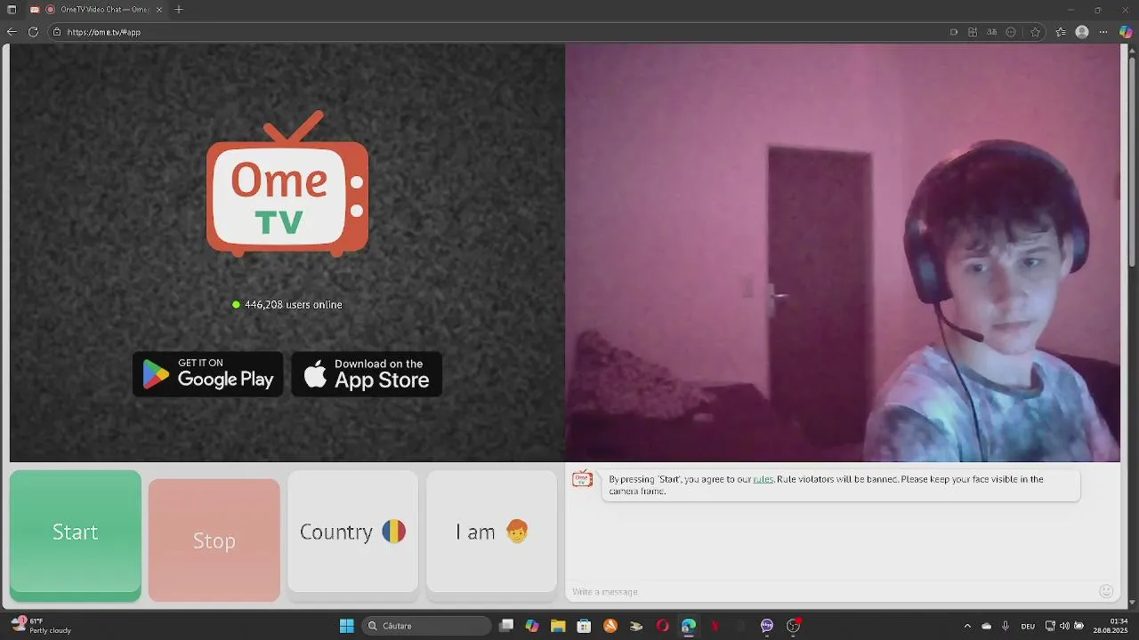The width and height of the screenshot is (1139, 640).
Task: Click the OmeTV avatar beside the chat notice
Action: (583, 480)
